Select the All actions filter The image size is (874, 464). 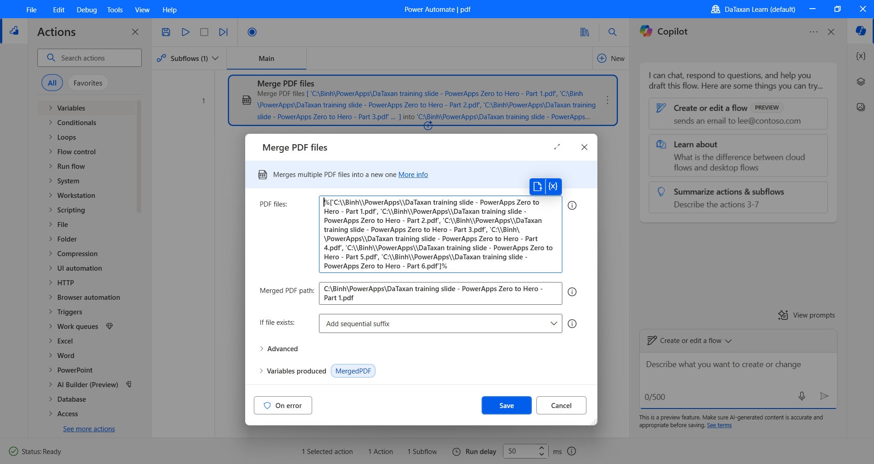click(x=52, y=83)
